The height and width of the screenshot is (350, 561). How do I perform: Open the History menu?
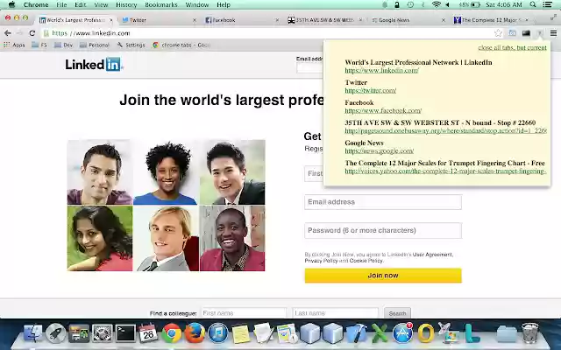point(126,4)
